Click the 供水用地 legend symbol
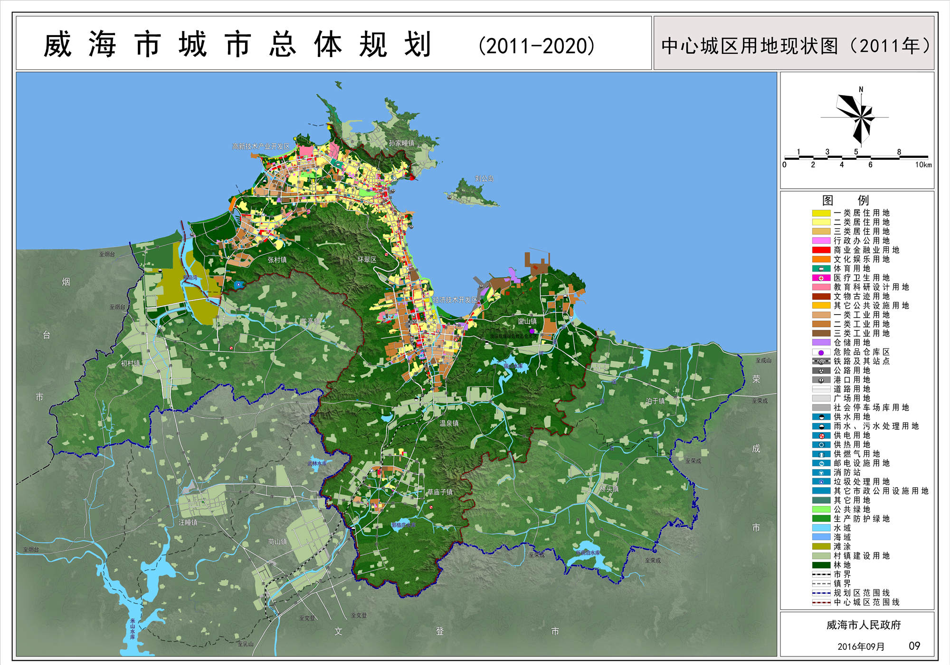This screenshot has width=950, height=665. [x=821, y=417]
